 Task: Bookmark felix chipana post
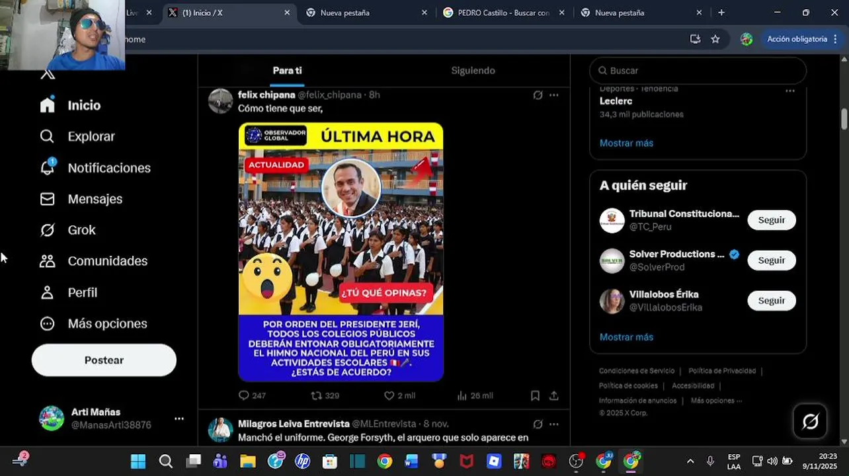pos(535,395)
